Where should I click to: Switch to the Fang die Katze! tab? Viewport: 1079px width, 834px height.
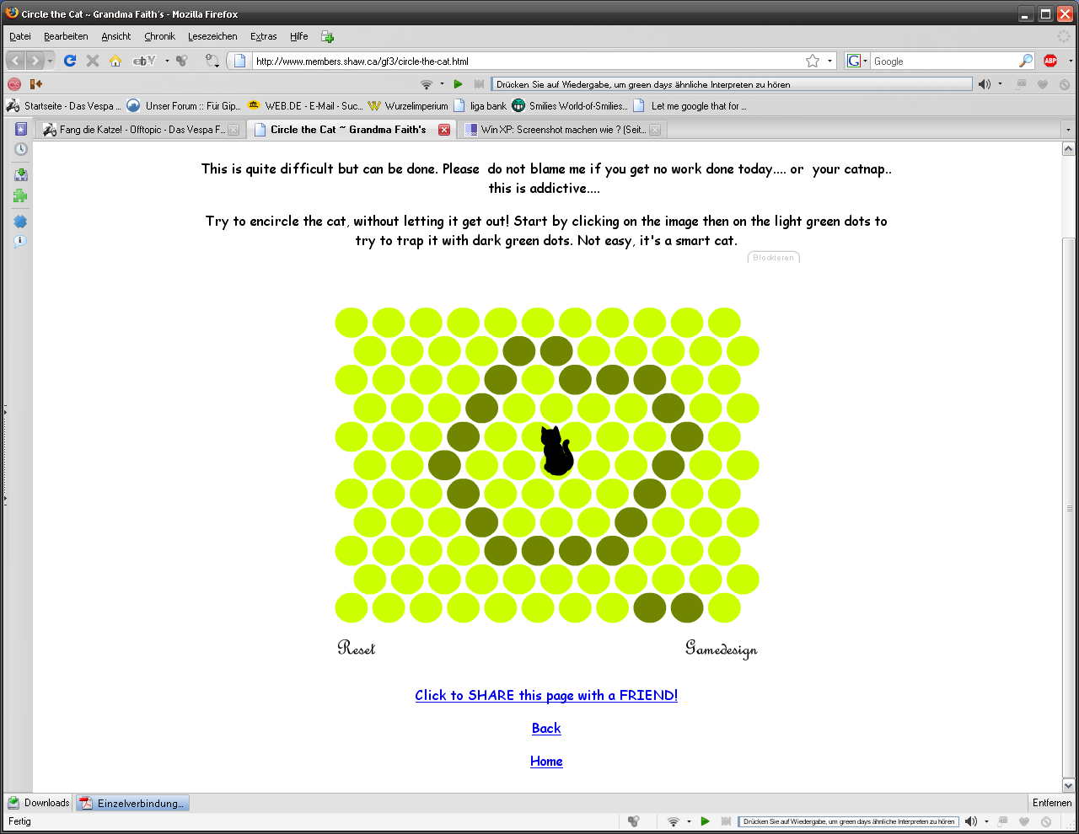point(135,130)
